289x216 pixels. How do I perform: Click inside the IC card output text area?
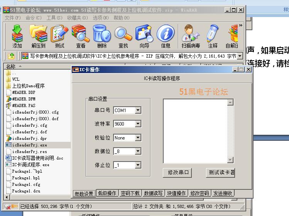[195, 131]
